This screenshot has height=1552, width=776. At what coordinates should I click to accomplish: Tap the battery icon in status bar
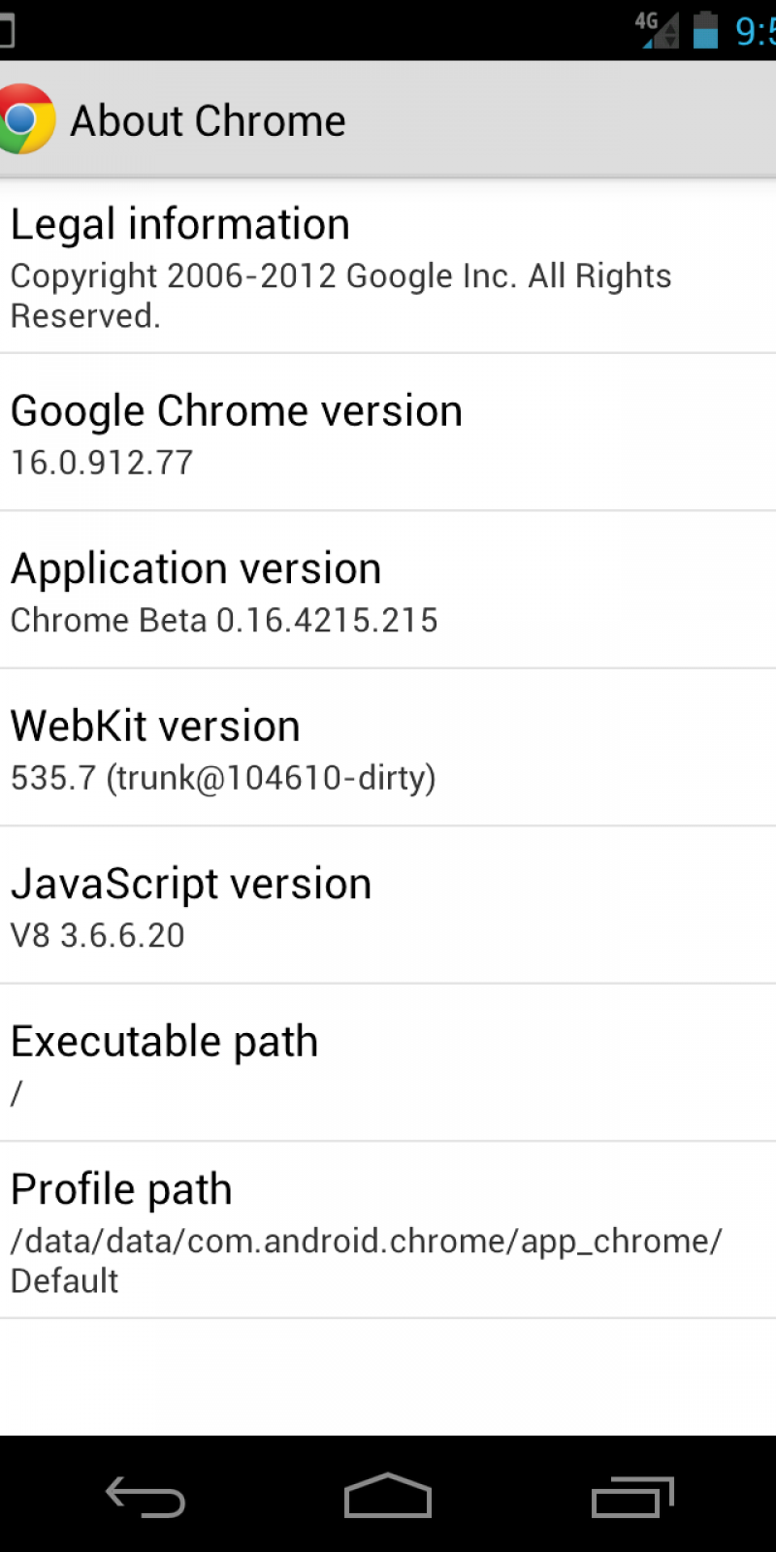point(706,29)
